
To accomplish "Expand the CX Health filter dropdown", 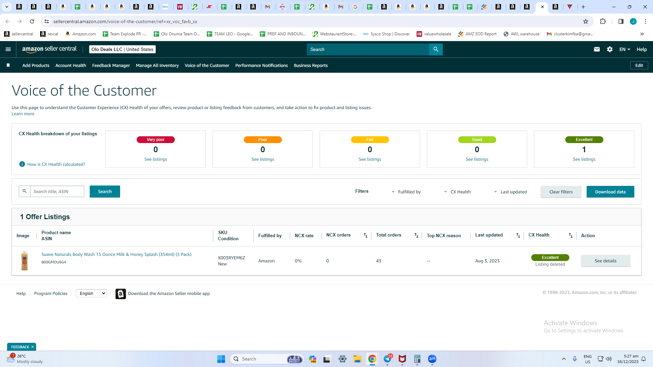I will pyautogui.click(x=457, y=192).
